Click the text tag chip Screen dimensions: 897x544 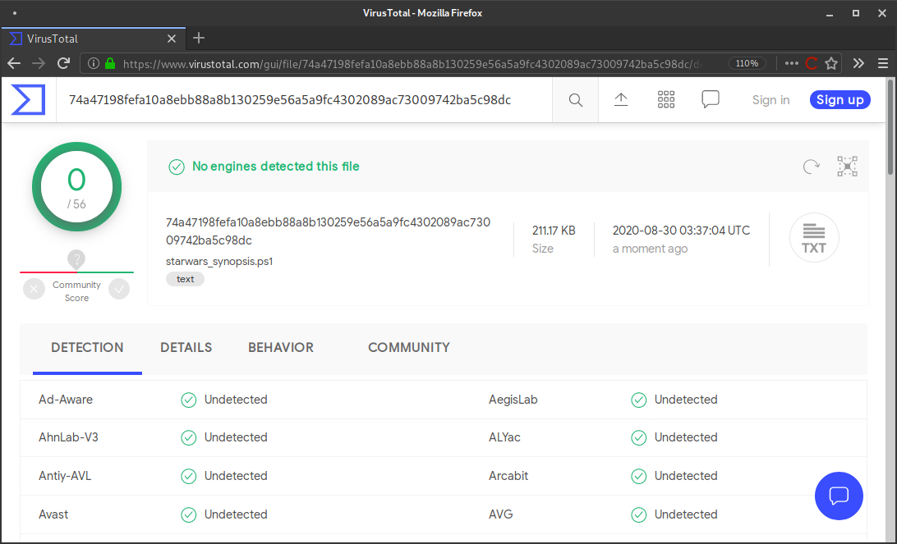[185, 279]
